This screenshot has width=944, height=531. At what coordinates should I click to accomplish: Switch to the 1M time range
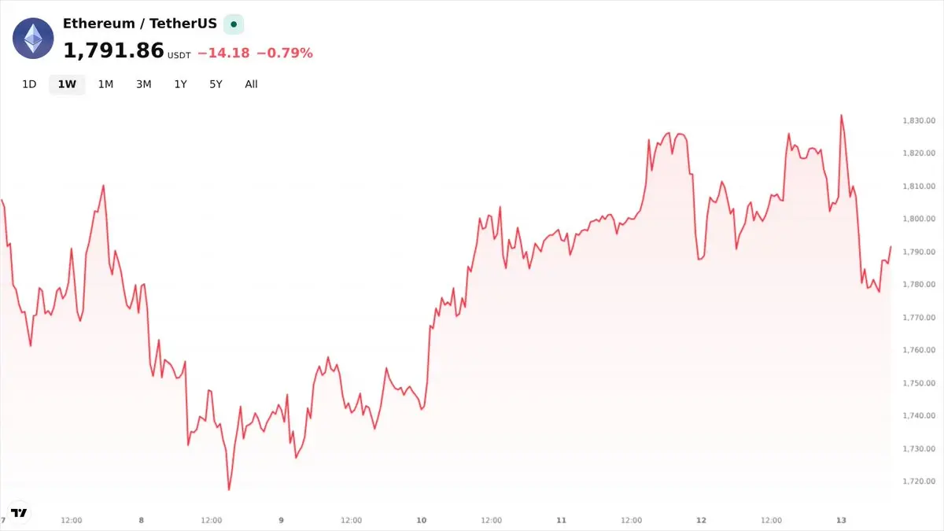105,84
